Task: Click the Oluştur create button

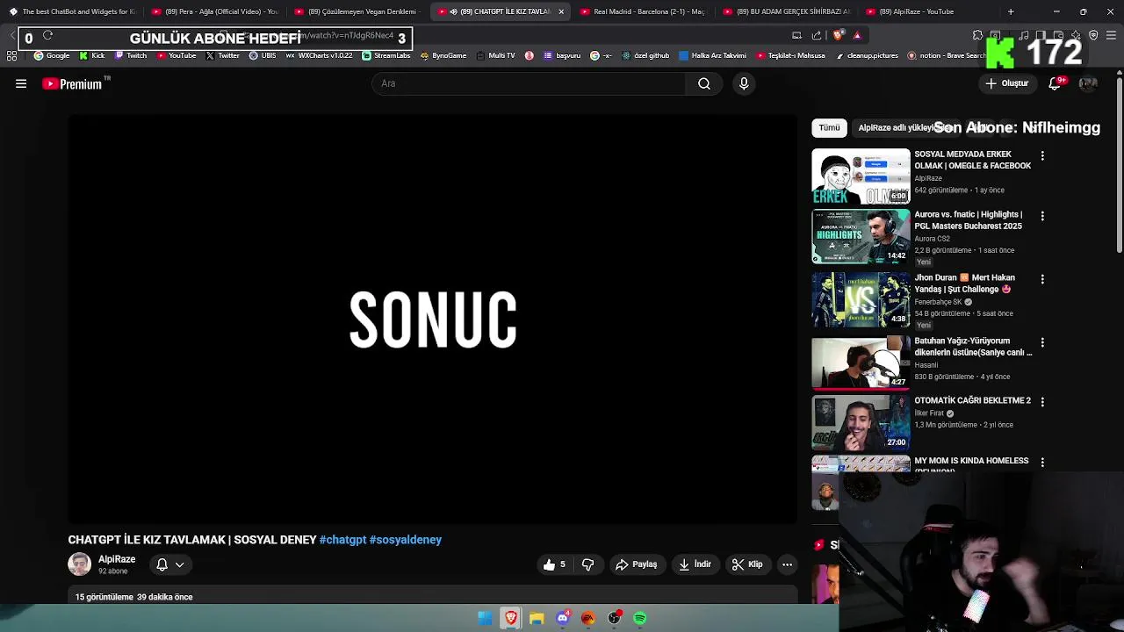Action: click(x=1007, y=83)
